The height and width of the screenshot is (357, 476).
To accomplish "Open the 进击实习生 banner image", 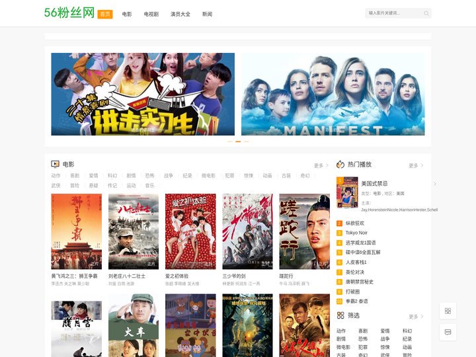I will tap(143, 94).
